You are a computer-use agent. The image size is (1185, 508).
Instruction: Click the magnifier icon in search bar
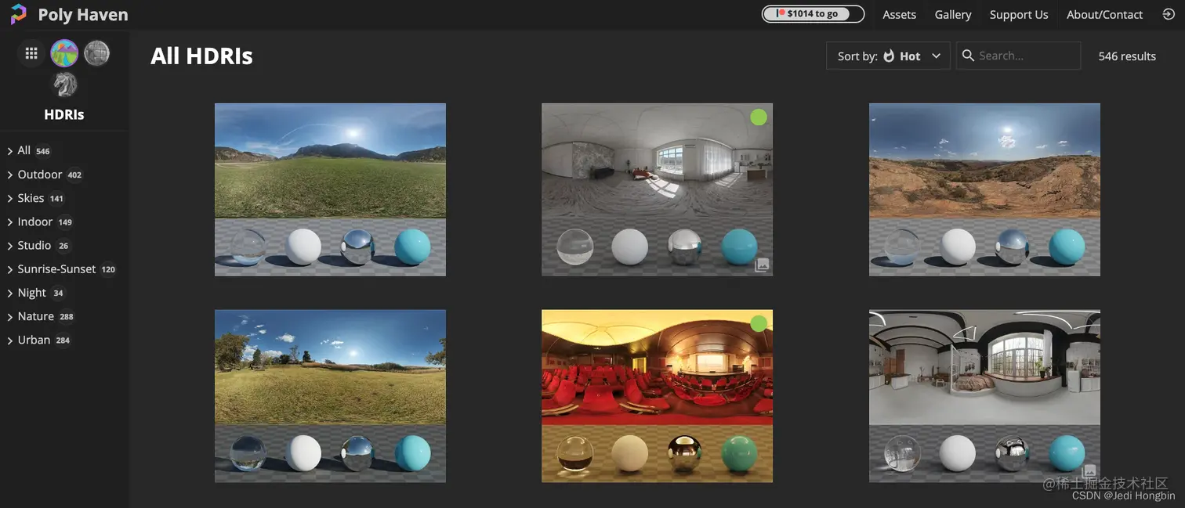click(x=967, y=55)
